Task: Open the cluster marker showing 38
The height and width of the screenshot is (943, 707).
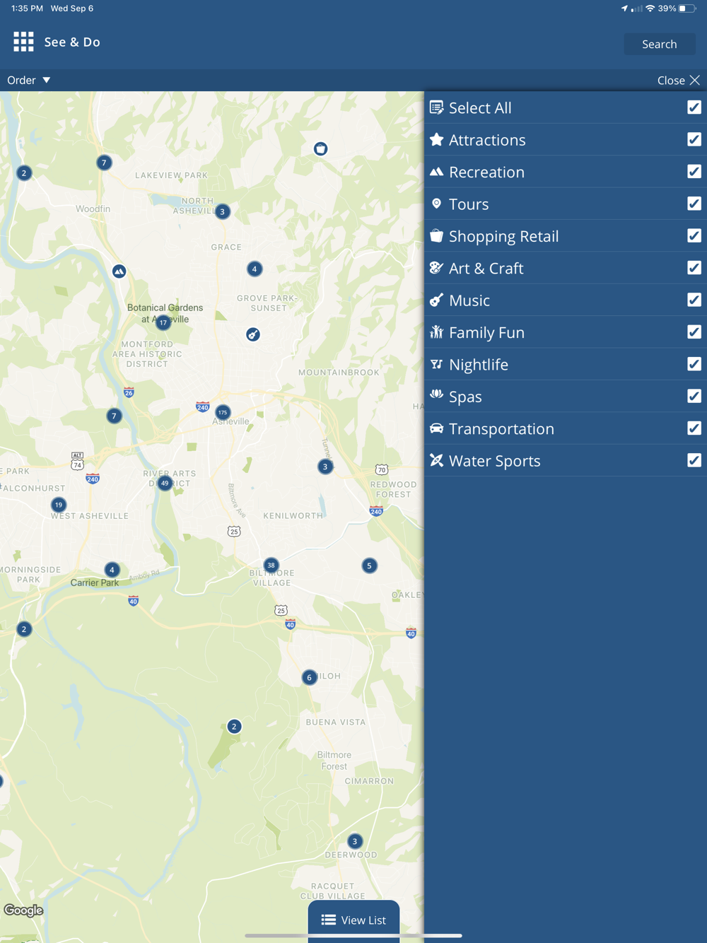Action: click(x=271, y=565)
